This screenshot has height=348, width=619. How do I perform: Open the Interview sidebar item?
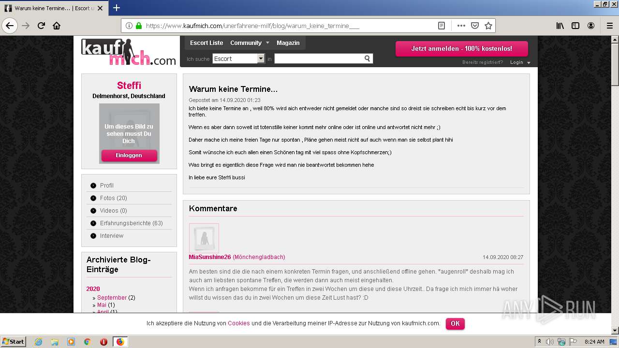tap(112, 236)
